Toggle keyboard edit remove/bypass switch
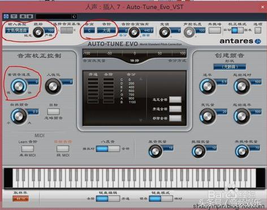Viewport: 267px width, 210px height. 108,199
